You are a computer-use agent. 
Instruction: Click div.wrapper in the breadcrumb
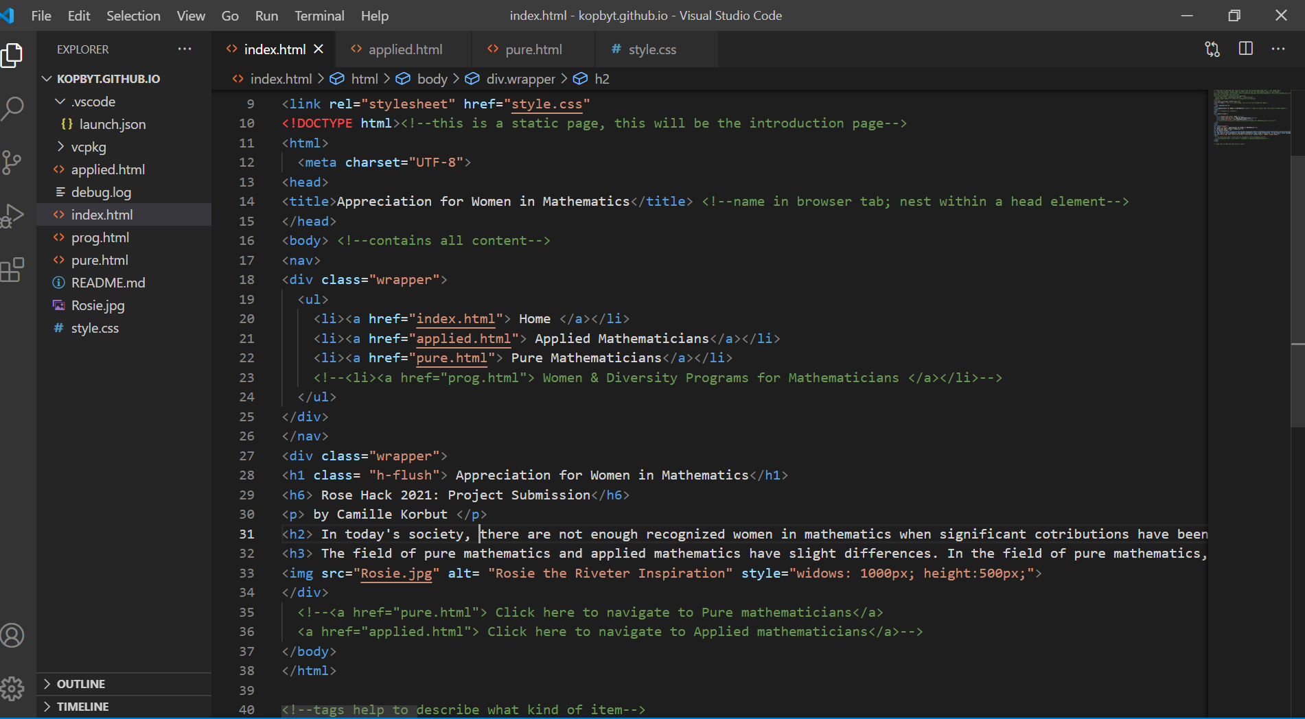(520, 79)
